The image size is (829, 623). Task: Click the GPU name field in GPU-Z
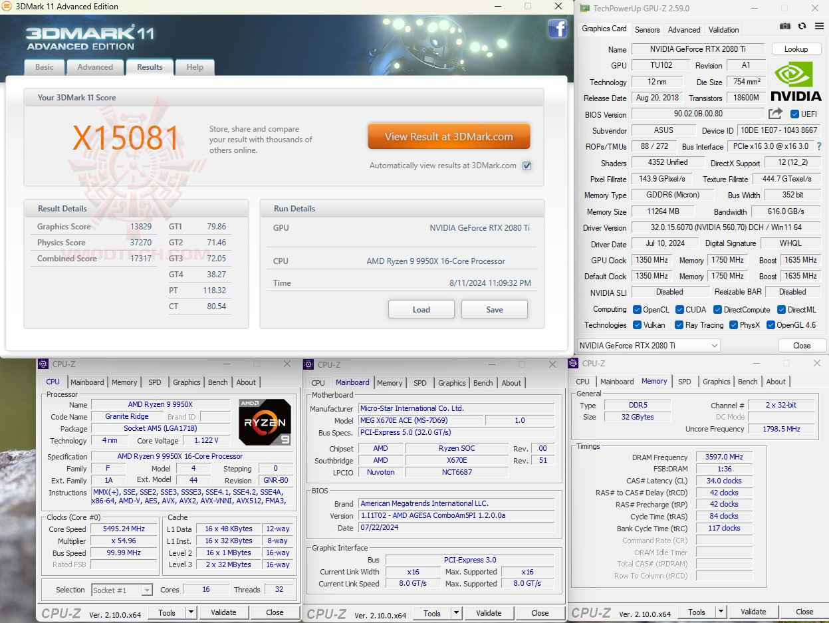[x=698, y=49]
